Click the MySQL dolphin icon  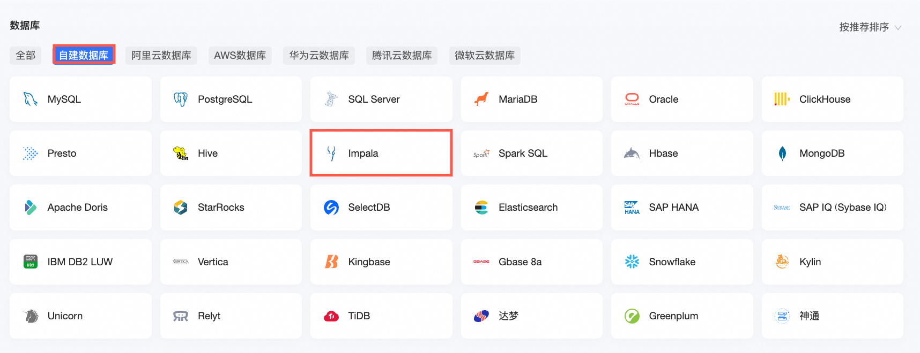31,99
